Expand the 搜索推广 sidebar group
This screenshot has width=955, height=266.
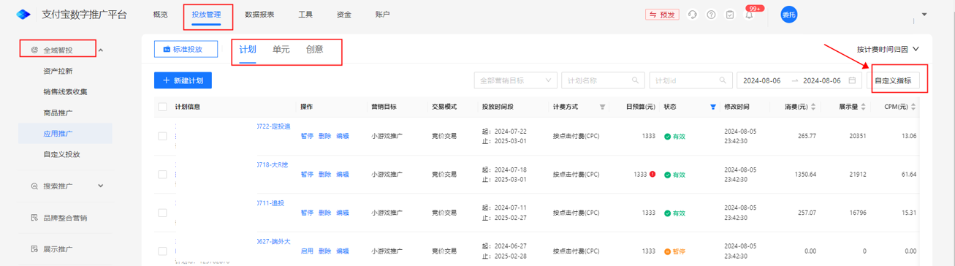tap(101, 186)
